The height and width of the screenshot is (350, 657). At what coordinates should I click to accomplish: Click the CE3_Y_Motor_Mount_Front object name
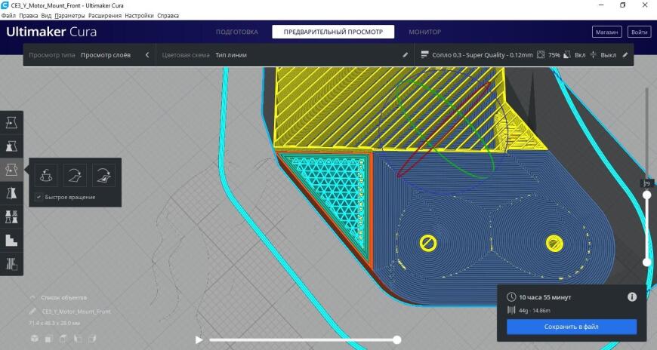(x=76, y=312)
